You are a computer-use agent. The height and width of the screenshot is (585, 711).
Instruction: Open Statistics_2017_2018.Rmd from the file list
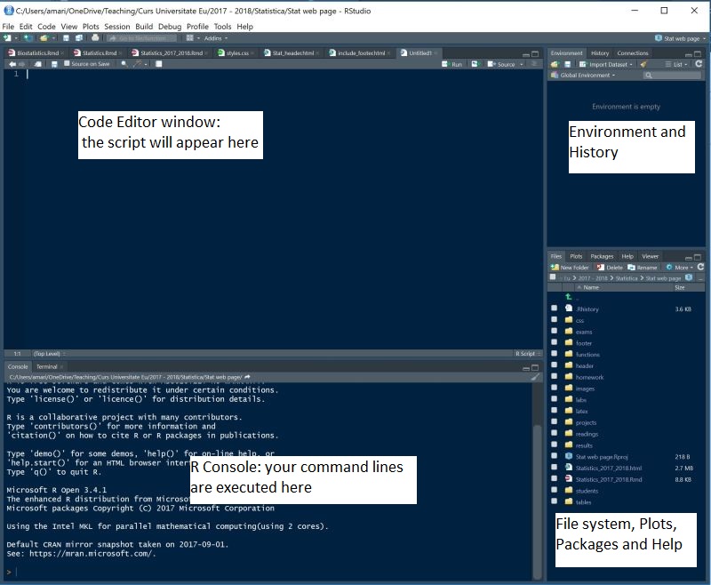[607, 478]
